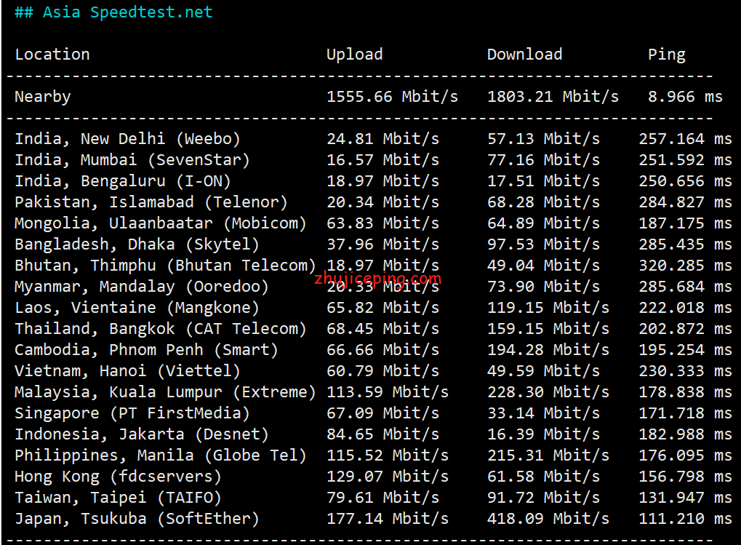Click 'Mongolia, Ulaanbaatar (Mobicom)' location
This screenshot has width=741, height=545.
coord(161,223)
